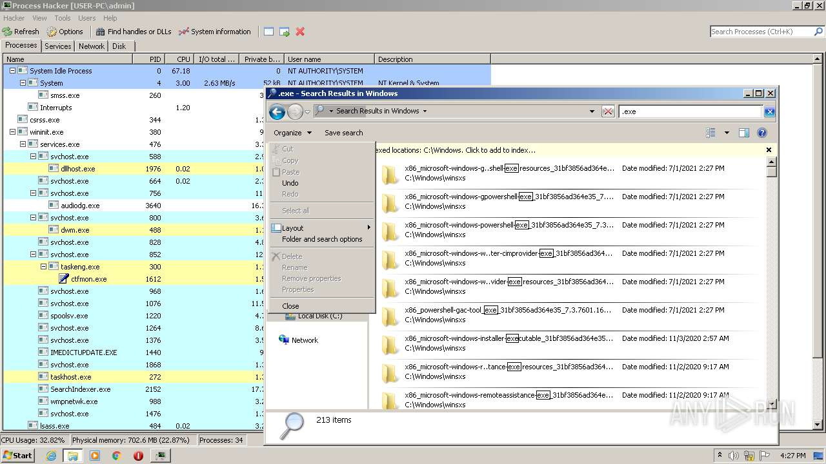
Task: Sort by the User name column header
Action: pos(329,59)
